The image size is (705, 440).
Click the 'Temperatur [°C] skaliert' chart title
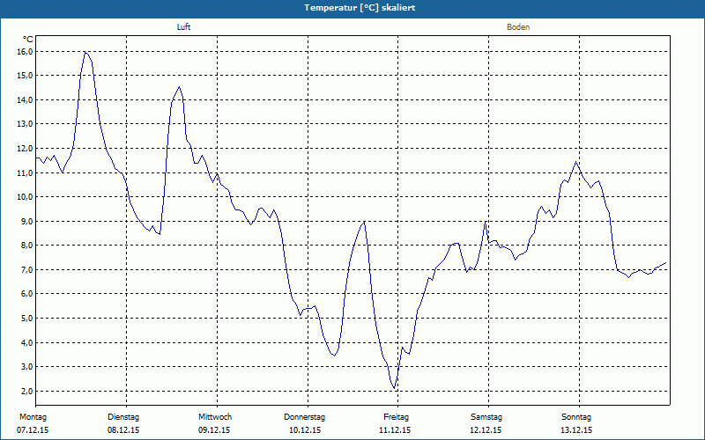click(x=360, y=8)
